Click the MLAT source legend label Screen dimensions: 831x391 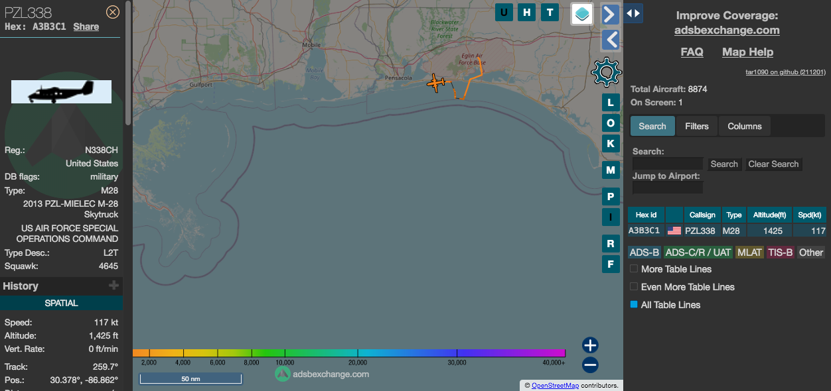[x=749, y=252]
